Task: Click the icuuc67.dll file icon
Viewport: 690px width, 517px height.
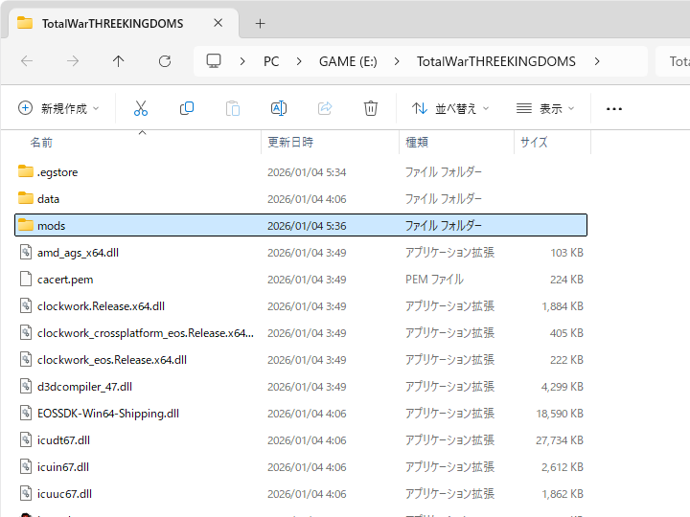Action: coord(26,493)
